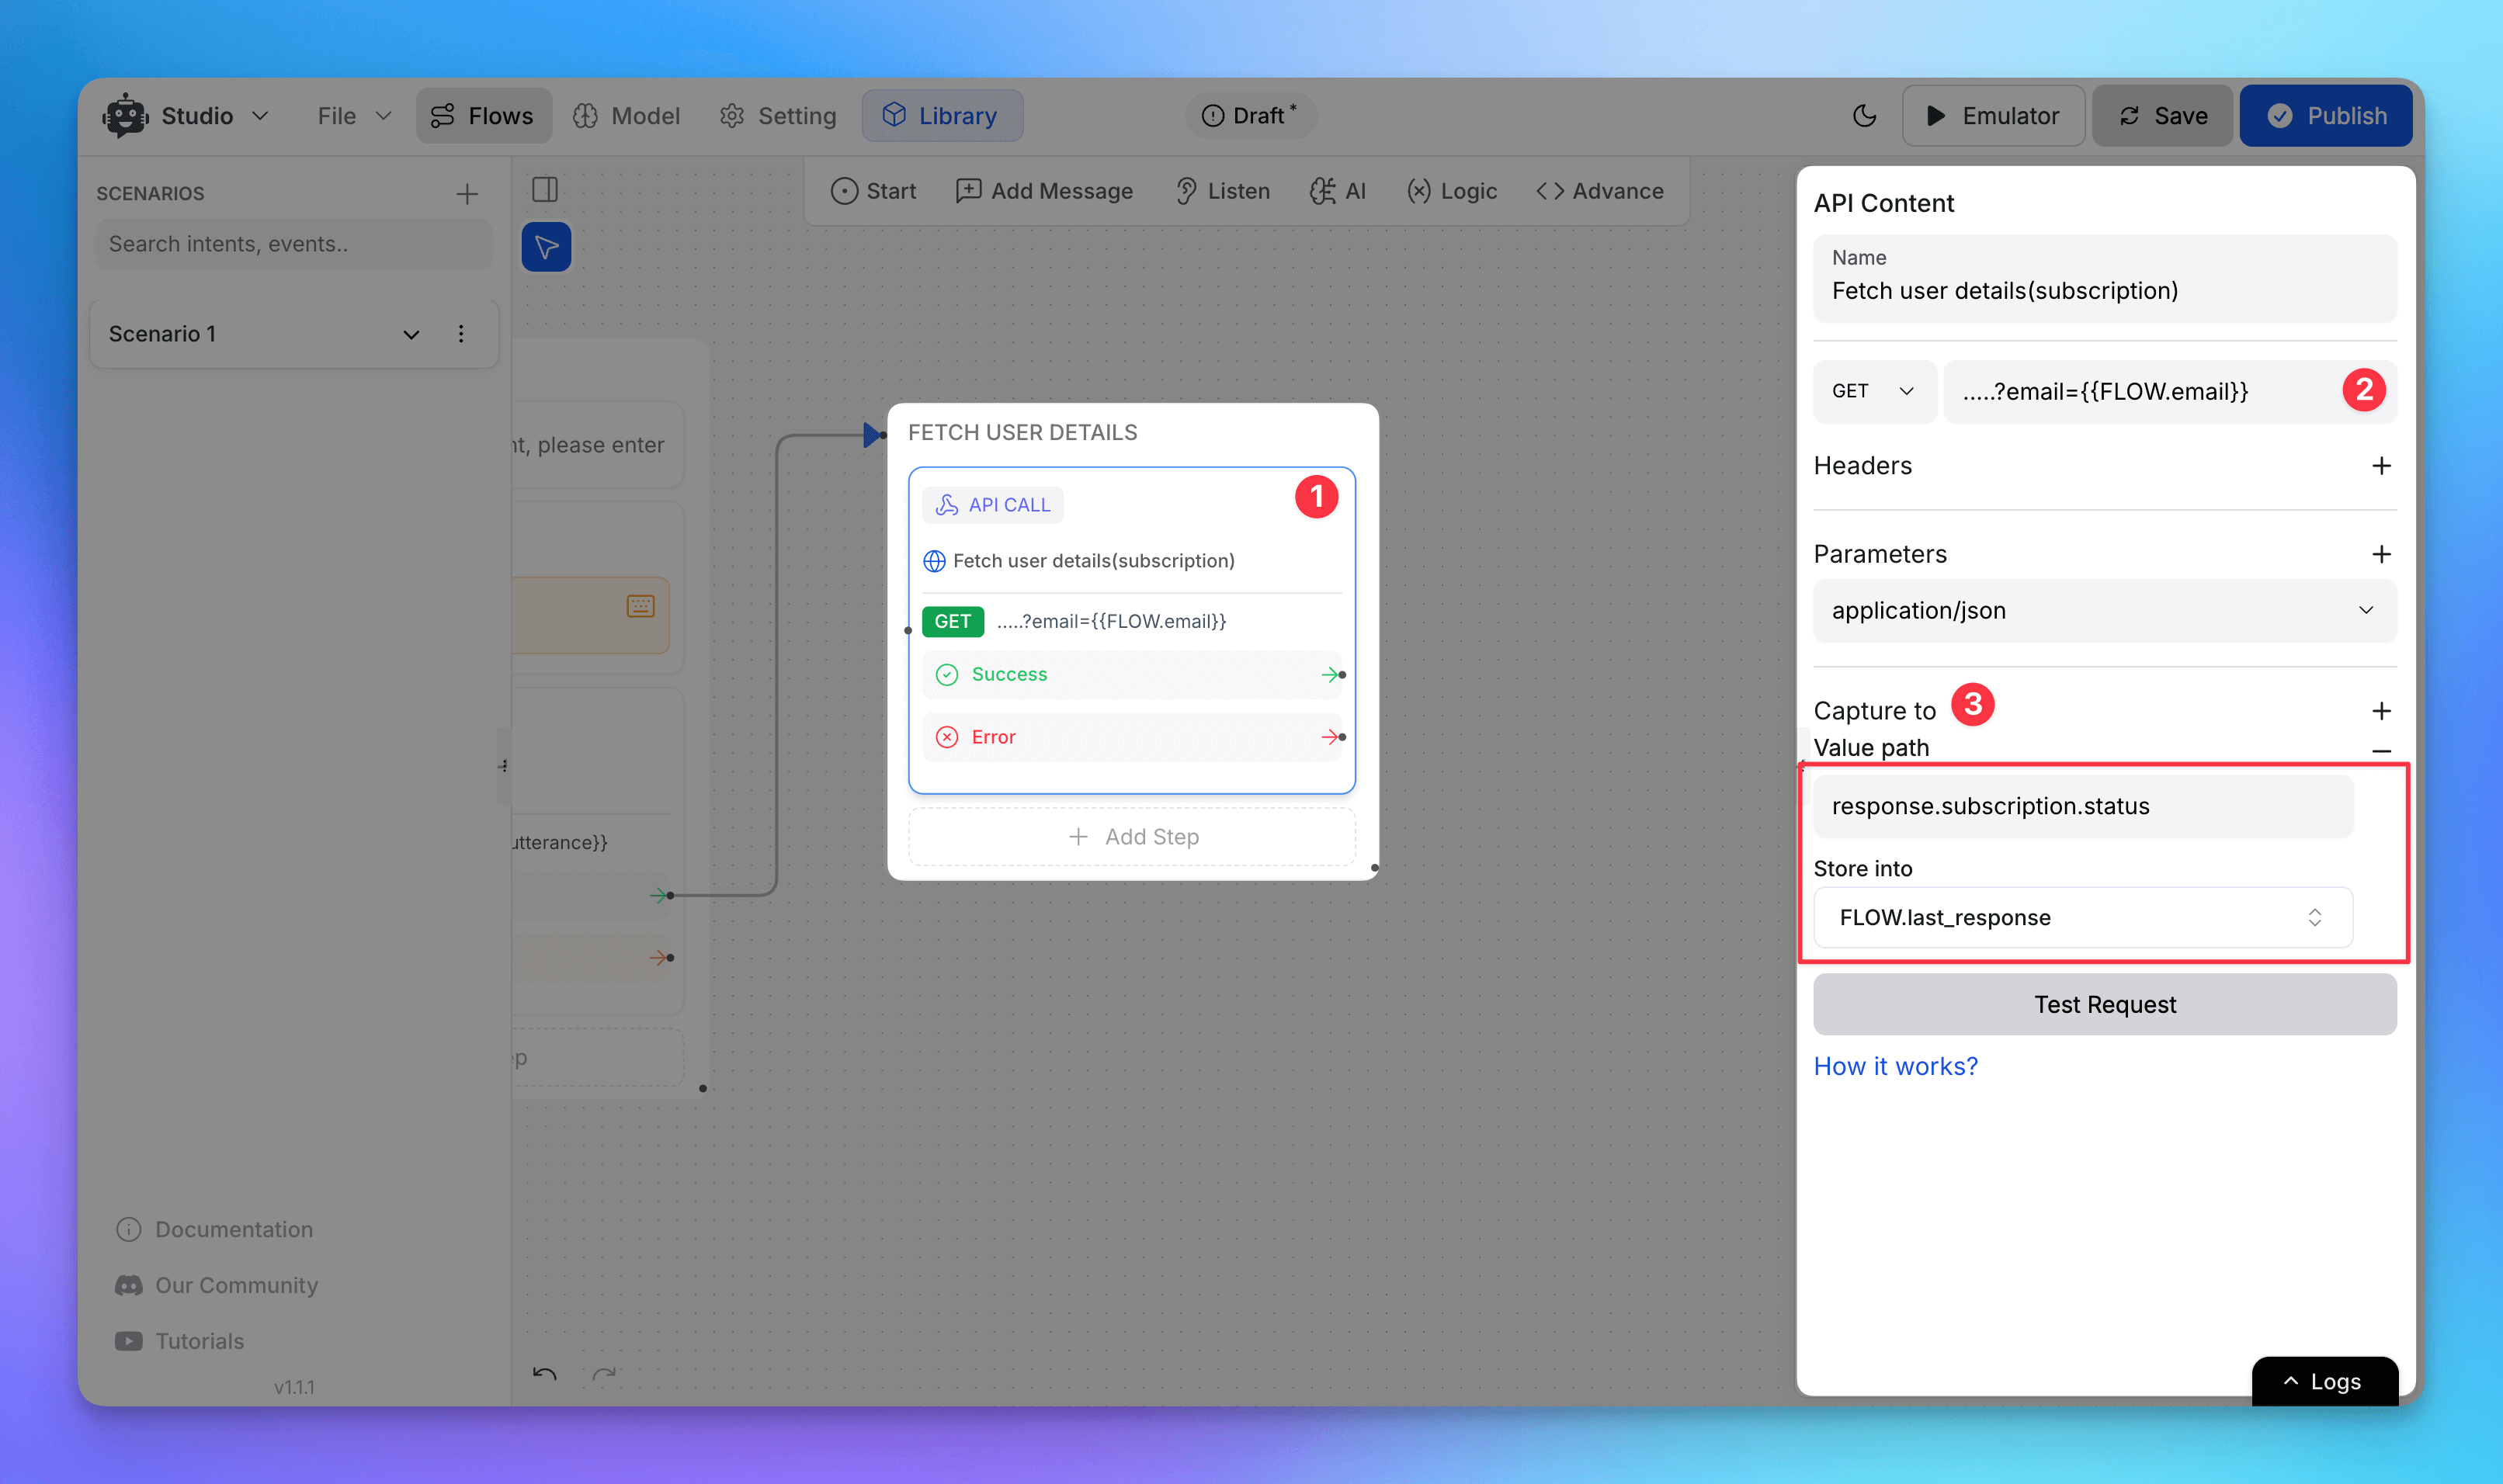Click globe icon beside Fetch user details

(x=934, y=561)
